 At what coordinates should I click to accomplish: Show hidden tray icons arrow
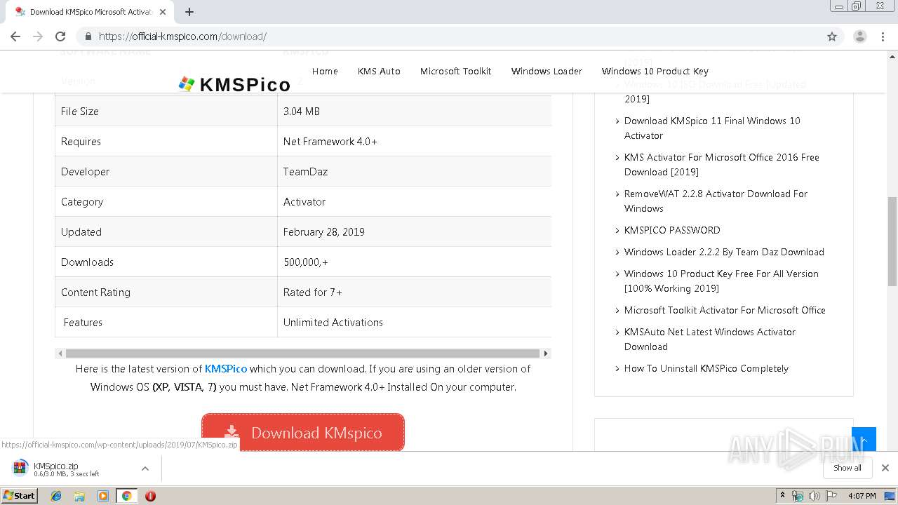(x=782, y=496)
